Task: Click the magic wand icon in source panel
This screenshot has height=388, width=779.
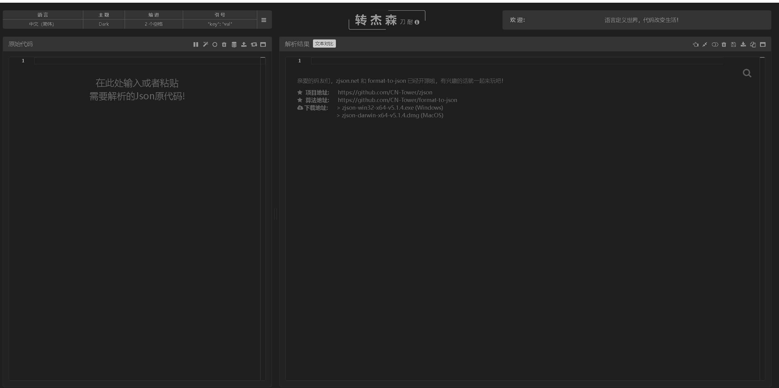Action: tap(205, 45)
